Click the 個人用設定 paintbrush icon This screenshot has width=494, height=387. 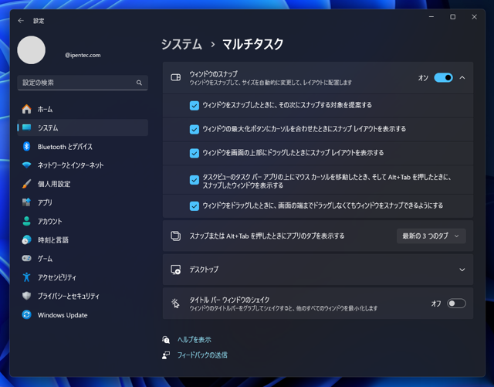(x=26, y=184)
